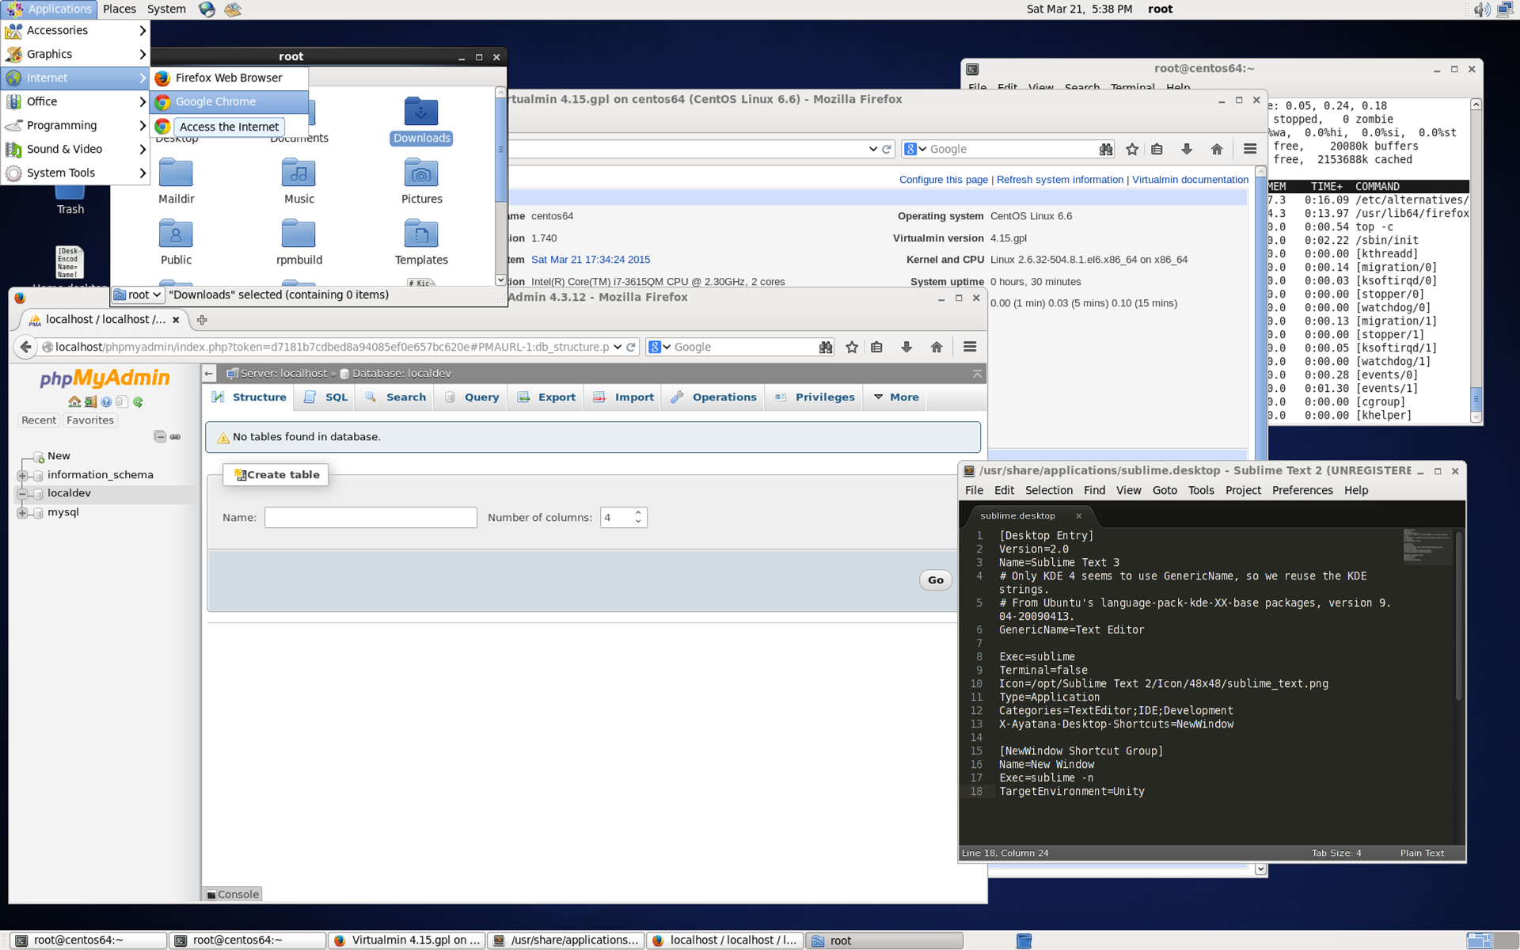Launch the web browser from the top panel globe
1520x950 pixels.
point(207,9)
